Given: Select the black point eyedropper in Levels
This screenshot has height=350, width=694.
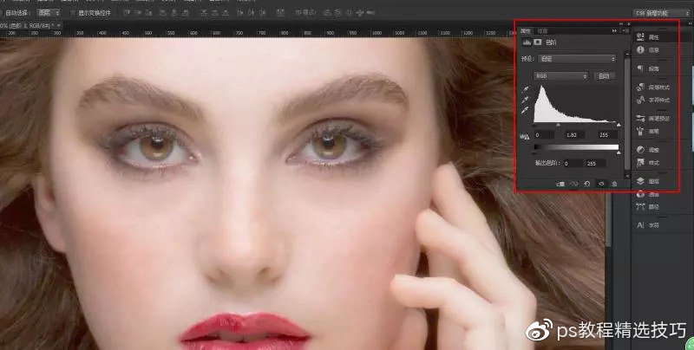Looking at the screenshot, I should 525,90.
